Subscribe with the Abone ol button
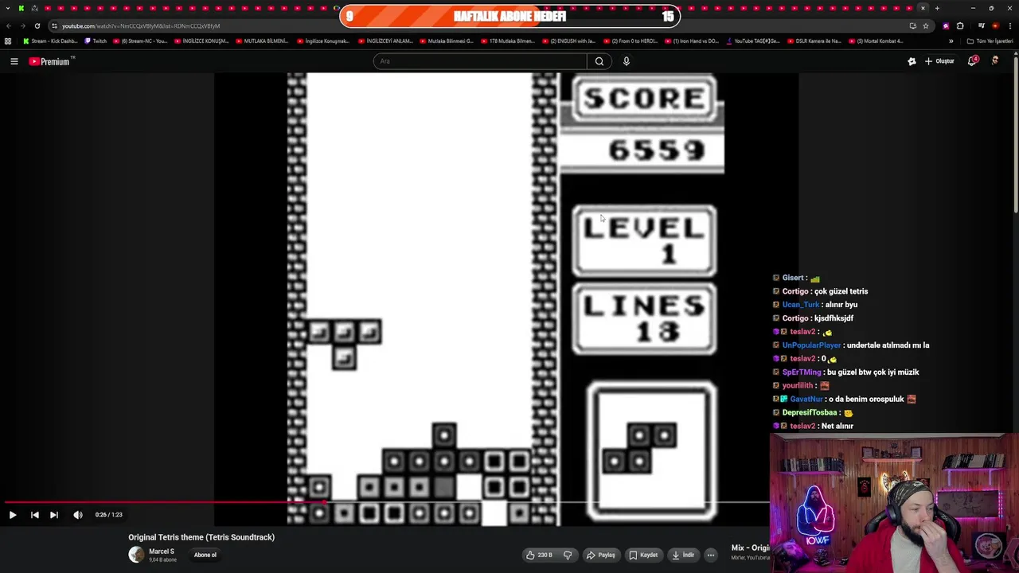Viewport: 1019px width, 573px height. coord(205,555)
